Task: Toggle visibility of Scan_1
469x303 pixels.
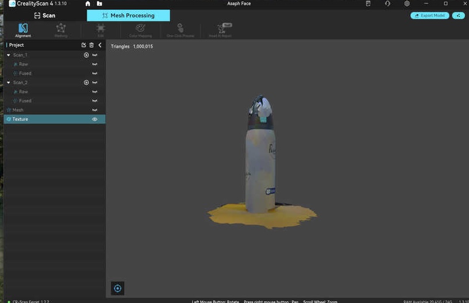Action: 95,55
